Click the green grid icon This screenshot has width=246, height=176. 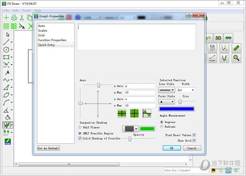pyautogui.click(x=6, y=26)
